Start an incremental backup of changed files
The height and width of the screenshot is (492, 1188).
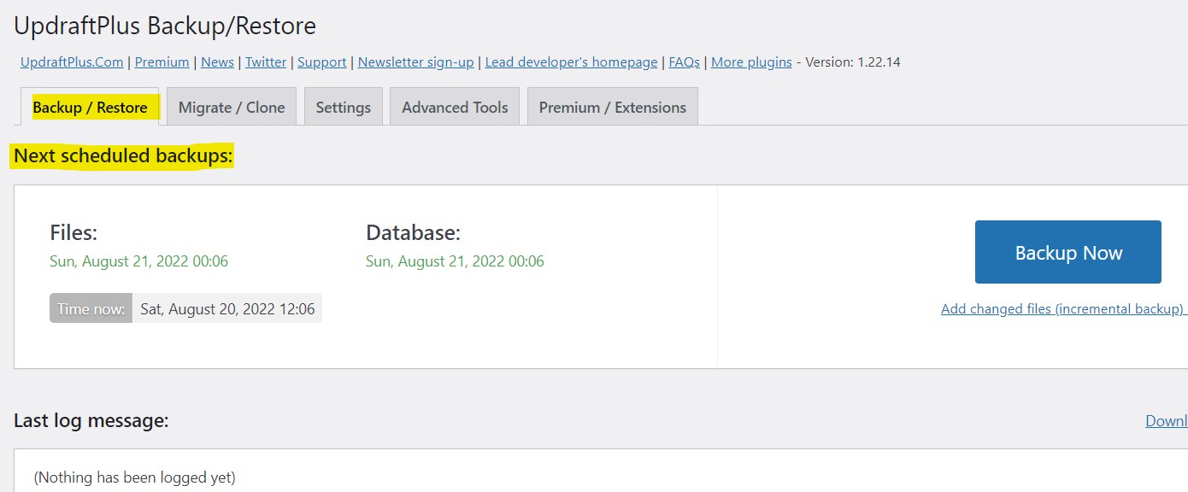pyautogui.click(x=1062, y=308)
